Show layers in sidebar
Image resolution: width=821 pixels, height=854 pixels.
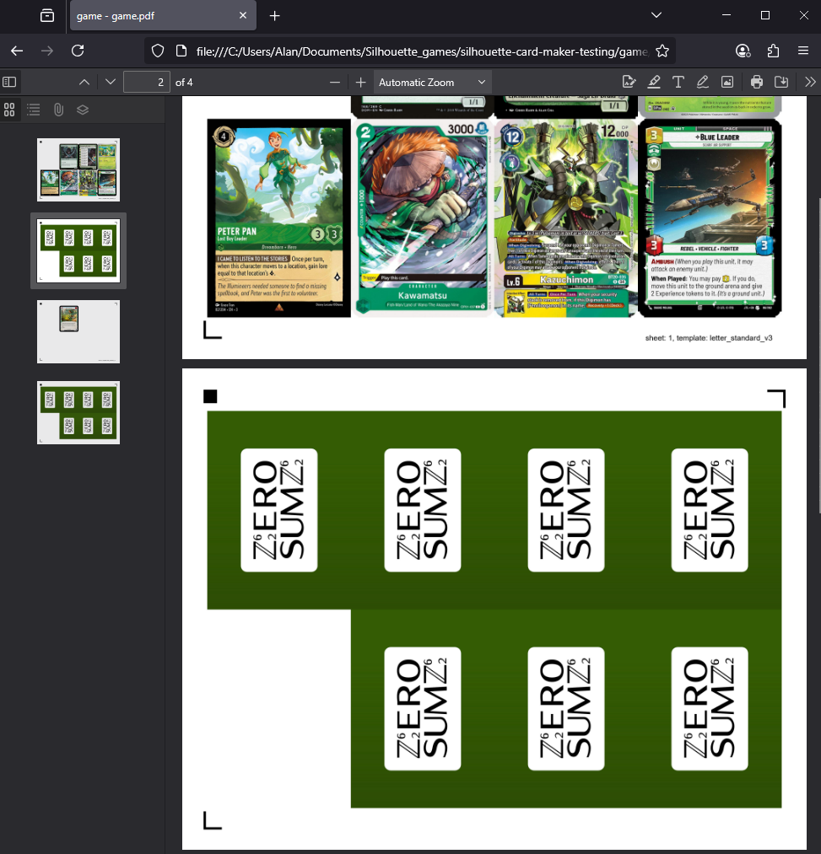click(83, 110)
